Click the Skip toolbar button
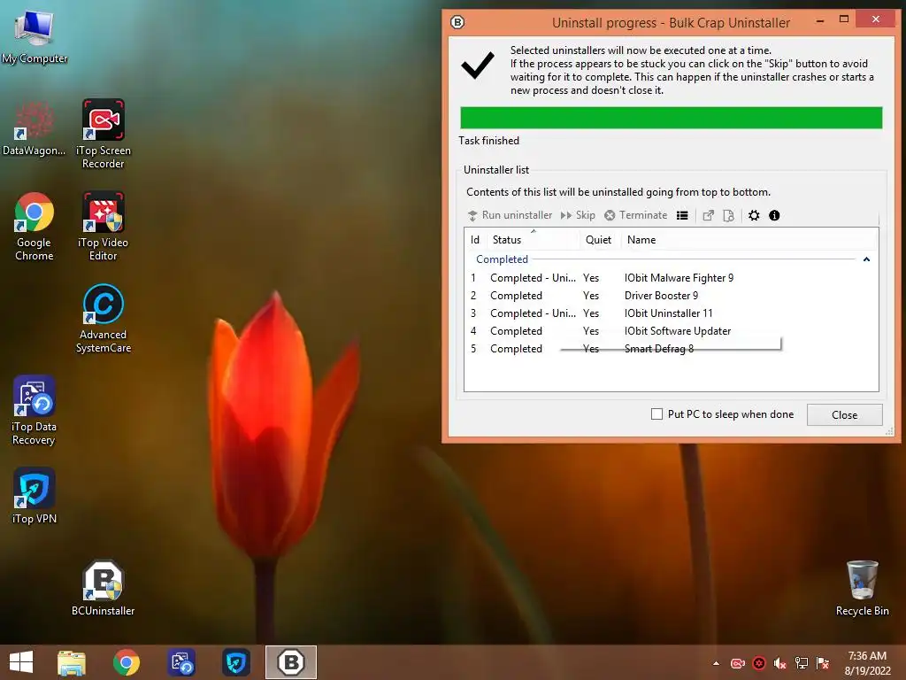906x680 pixels. coord(578,215)
